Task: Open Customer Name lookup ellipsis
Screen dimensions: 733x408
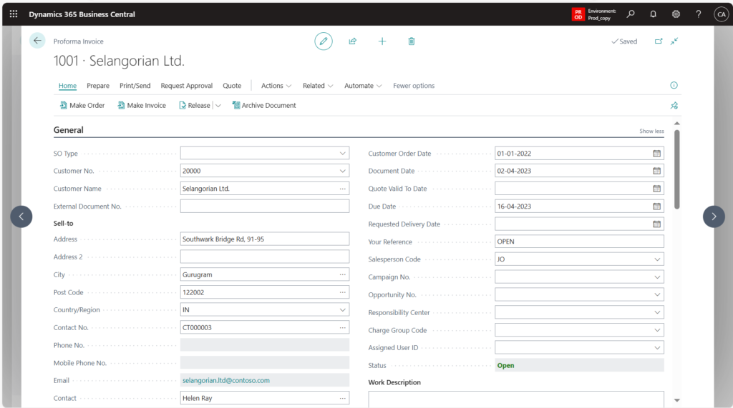Action: [x=343, y=189]
